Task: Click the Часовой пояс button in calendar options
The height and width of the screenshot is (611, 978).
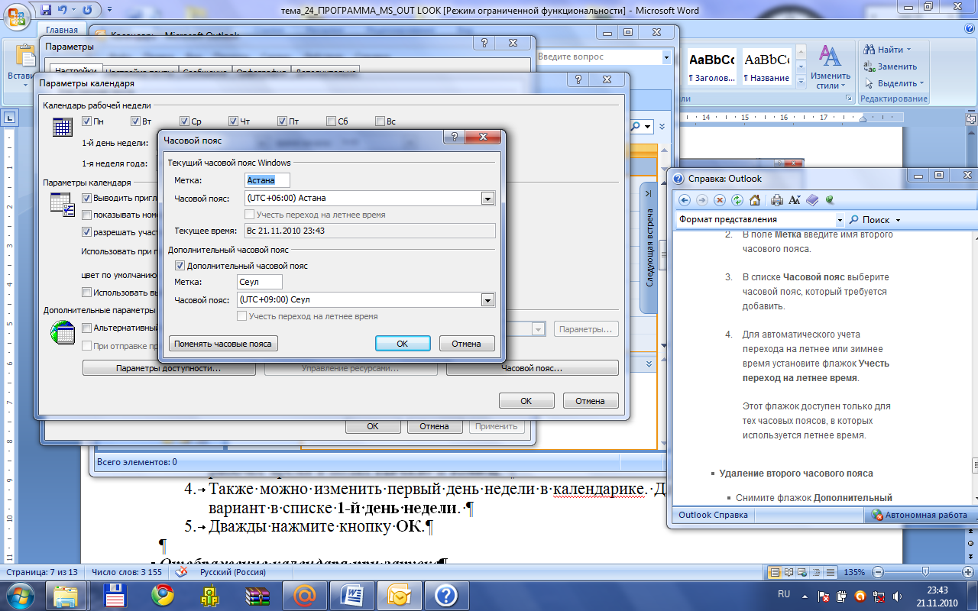Action: pyautogui.click(x=533, y=368)
